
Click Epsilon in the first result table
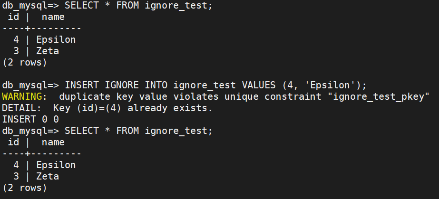click(x=56, y=39)
